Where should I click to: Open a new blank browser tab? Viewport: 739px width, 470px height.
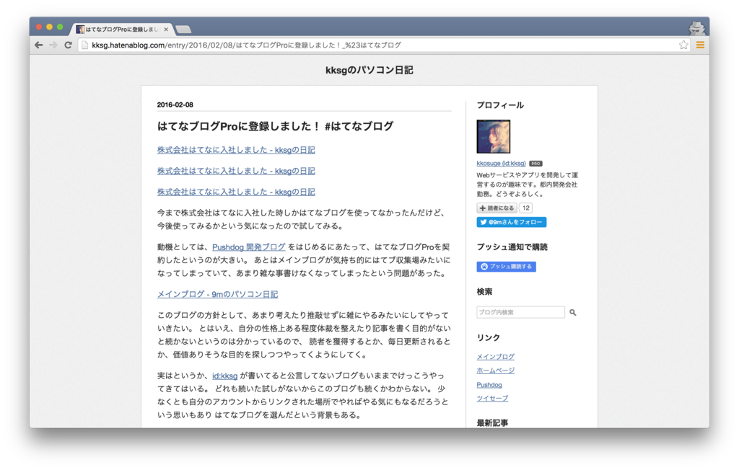[x=182, y=30]
